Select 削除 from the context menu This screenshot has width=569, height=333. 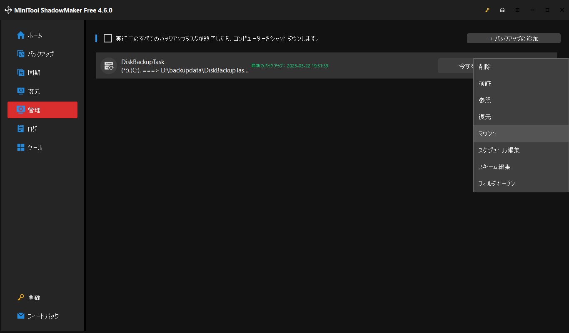[521, 67]
